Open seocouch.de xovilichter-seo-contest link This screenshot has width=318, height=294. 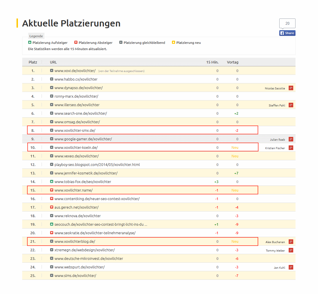click(101, 224)
